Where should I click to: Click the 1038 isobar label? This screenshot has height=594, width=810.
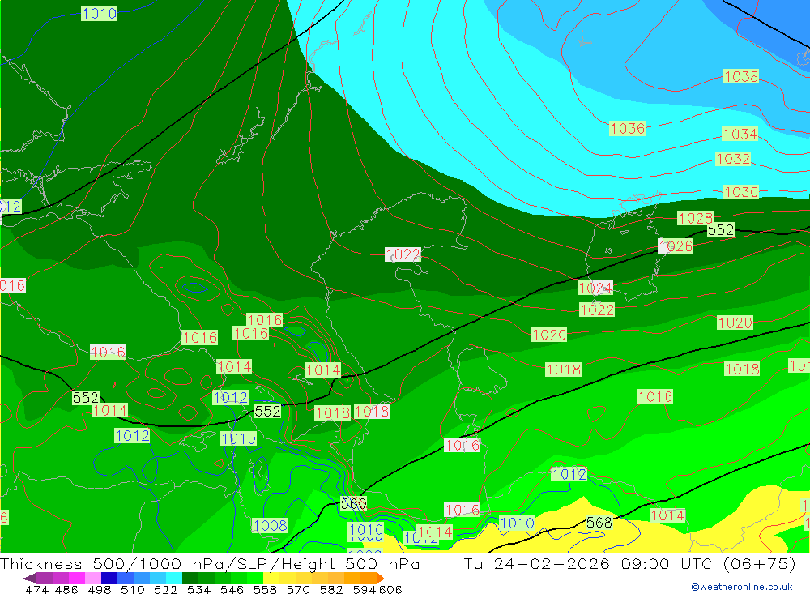tap(741, 76)
